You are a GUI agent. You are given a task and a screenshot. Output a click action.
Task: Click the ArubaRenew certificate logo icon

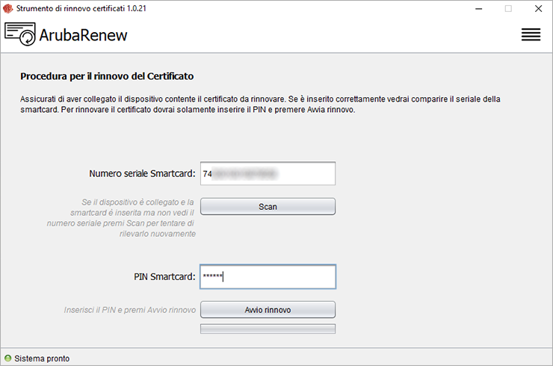click(x=20, y=34)
